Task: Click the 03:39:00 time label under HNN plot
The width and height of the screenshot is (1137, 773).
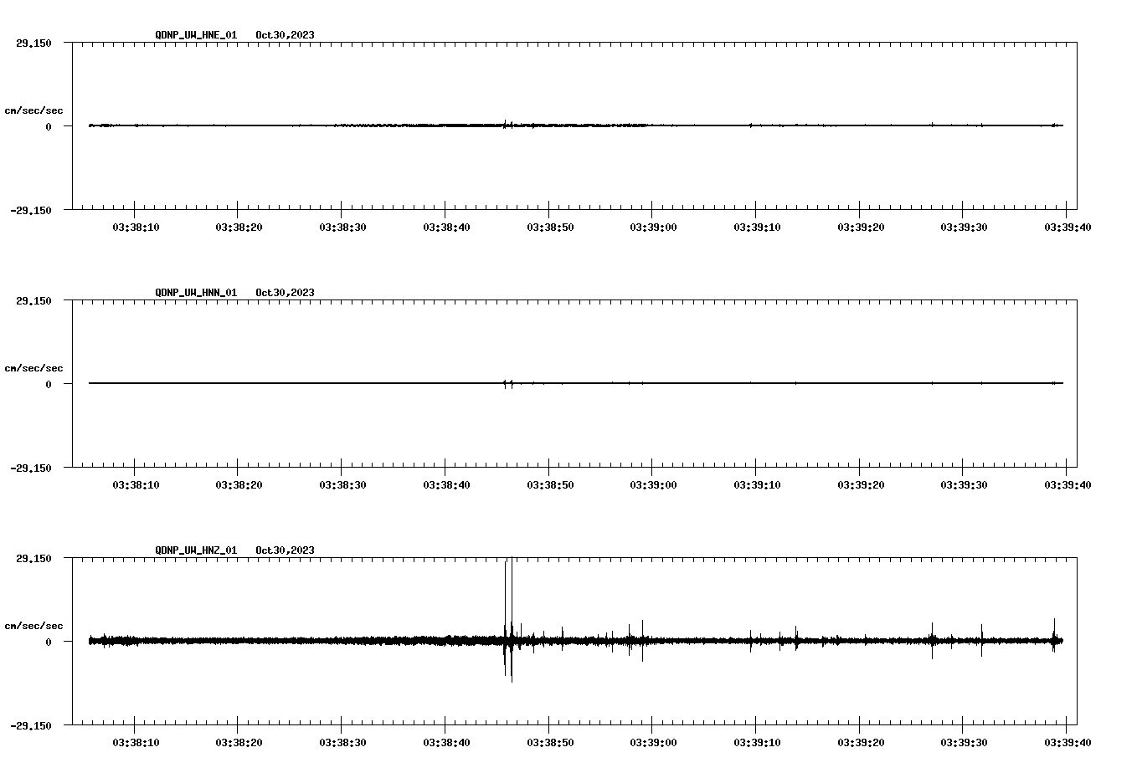Action: tap(653, 484)
